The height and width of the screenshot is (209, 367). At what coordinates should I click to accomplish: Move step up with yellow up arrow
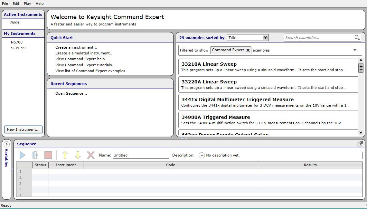point(65,155)
